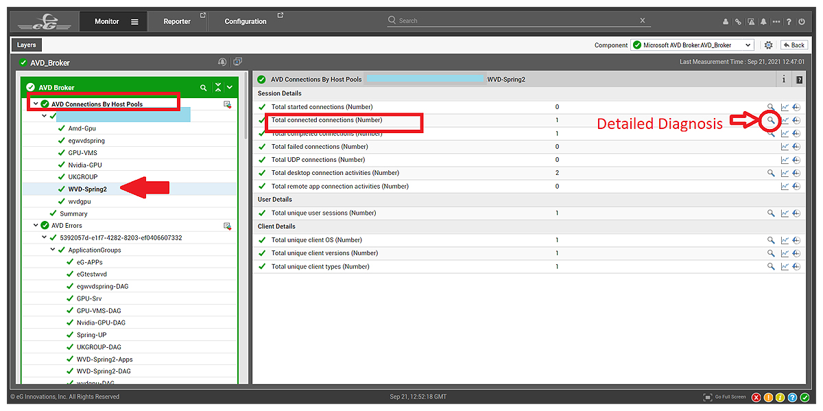Show graph for Total UDP connections
The image size is (823, 411).
coord(785,160)
